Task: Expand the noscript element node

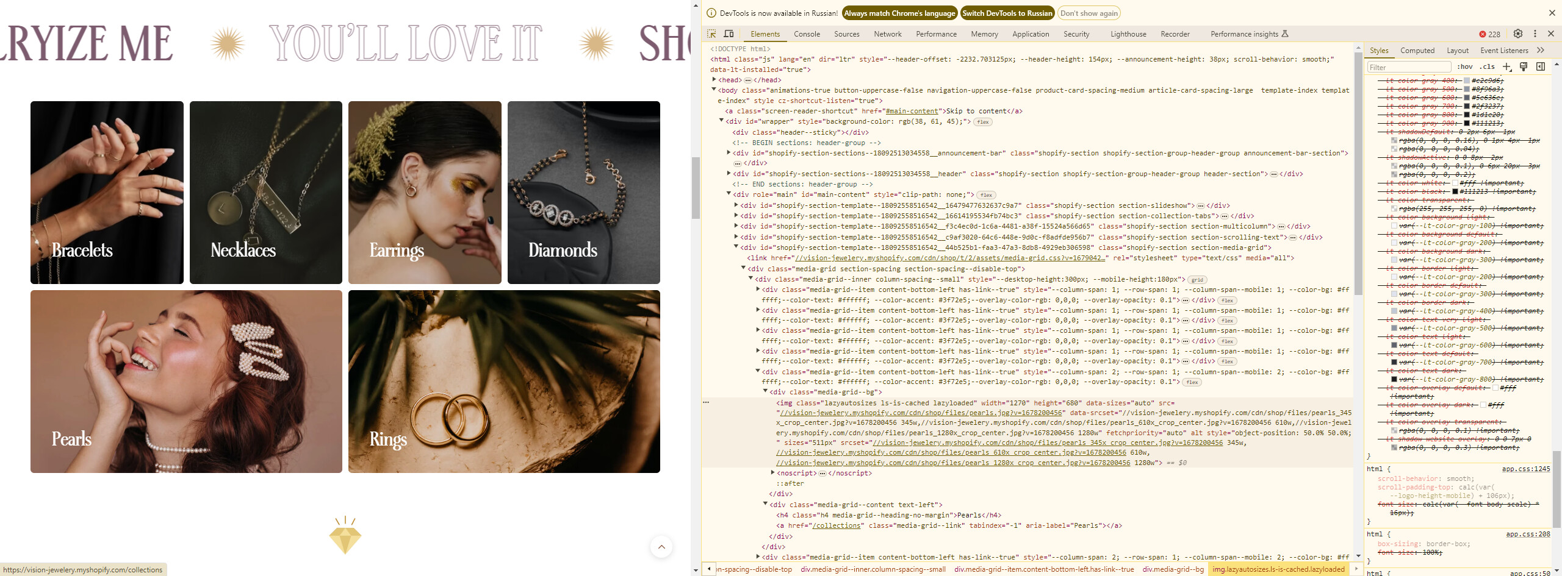Action: tap(772, 473)
